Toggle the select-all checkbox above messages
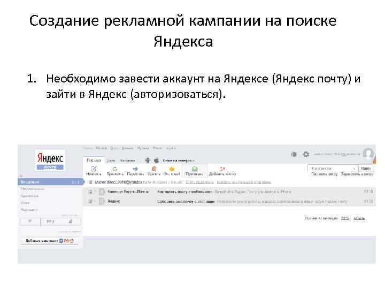Image resolution: width=385 pixels, height=289 pixels. click(x=90, y=182)
